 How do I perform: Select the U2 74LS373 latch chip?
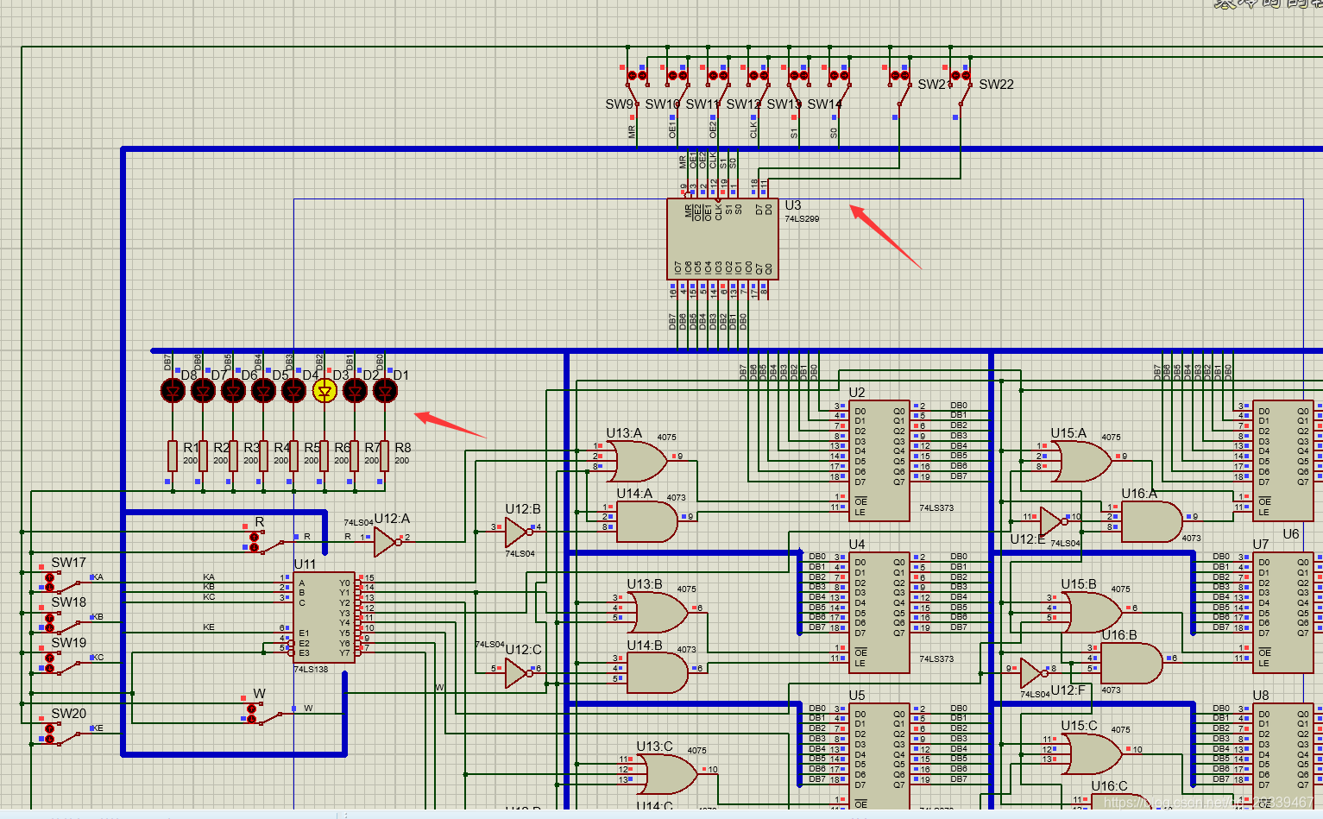click(879, 461)
